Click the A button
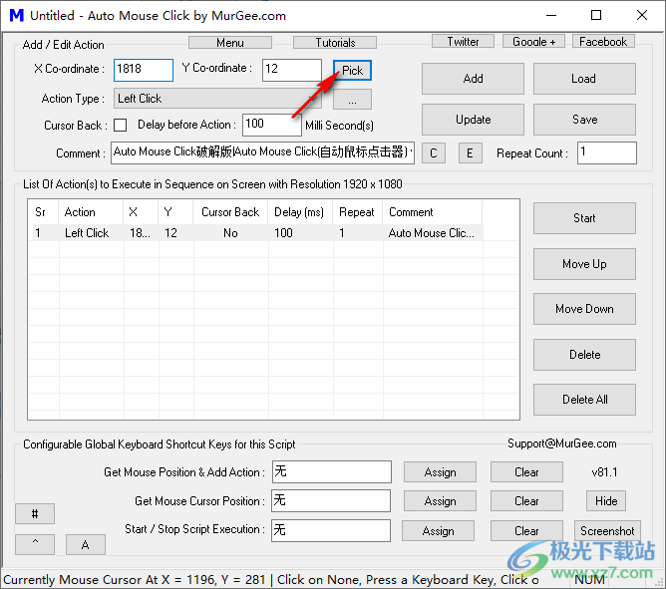The width and height of the screenshot is (666, 589). pos(86,544)
